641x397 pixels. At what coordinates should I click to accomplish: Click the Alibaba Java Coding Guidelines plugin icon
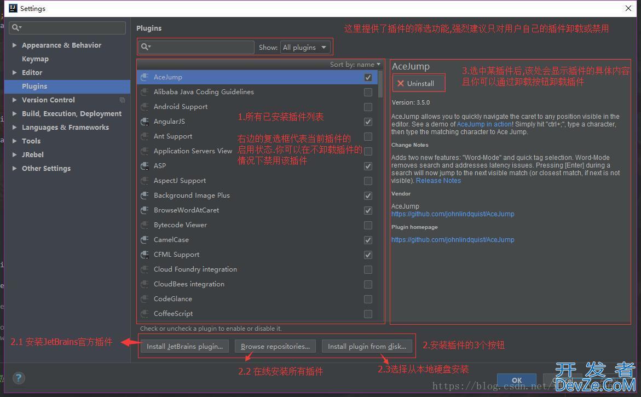coord(145,91)
